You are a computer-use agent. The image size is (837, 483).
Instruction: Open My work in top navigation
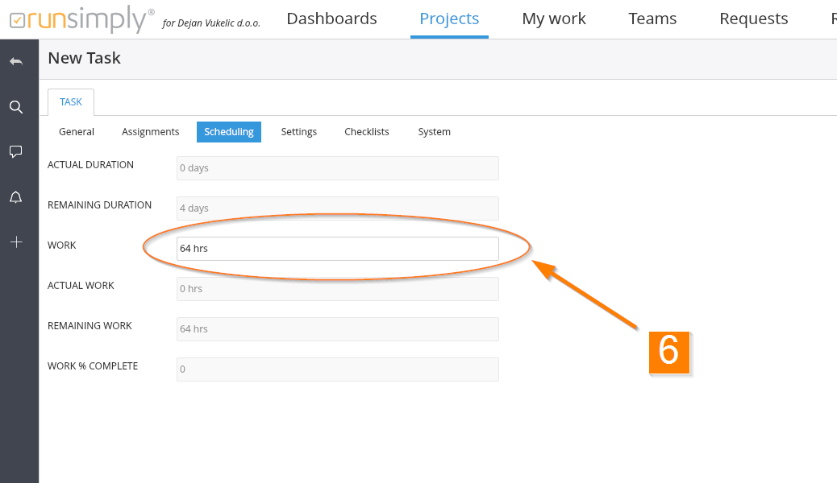pos(554,19)
